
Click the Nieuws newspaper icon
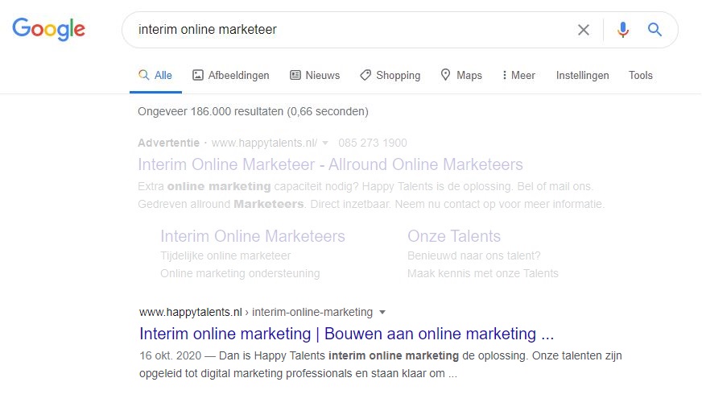point(295,75)
